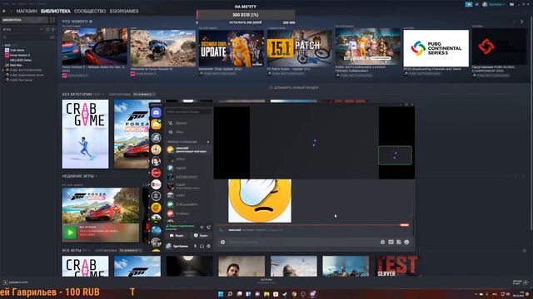Viewport: 533px width, 299px height.
Task: Select PUBG: Experimental Server in library list
Action: tap(27, 75)
